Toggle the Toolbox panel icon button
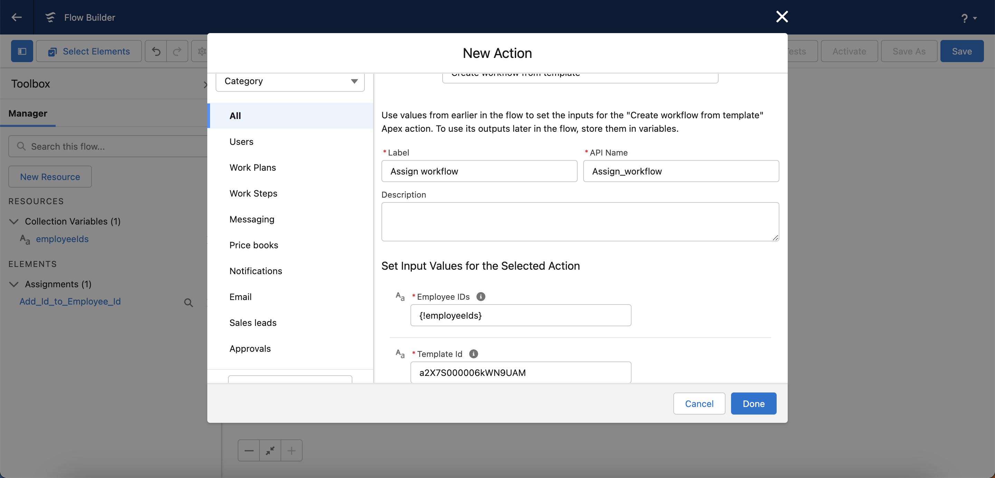Image resolution: width=995 pixels, height=478 pixels. coord(22,51)
